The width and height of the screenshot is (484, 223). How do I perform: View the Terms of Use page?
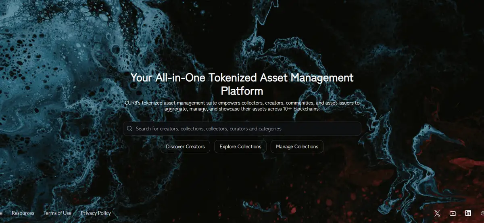pyautogui.click(x=57, y=213)
